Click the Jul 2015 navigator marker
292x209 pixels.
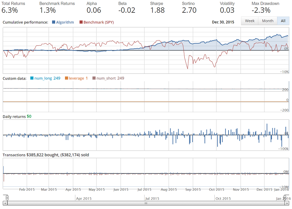pyautogui.click(x=152, y=199)
